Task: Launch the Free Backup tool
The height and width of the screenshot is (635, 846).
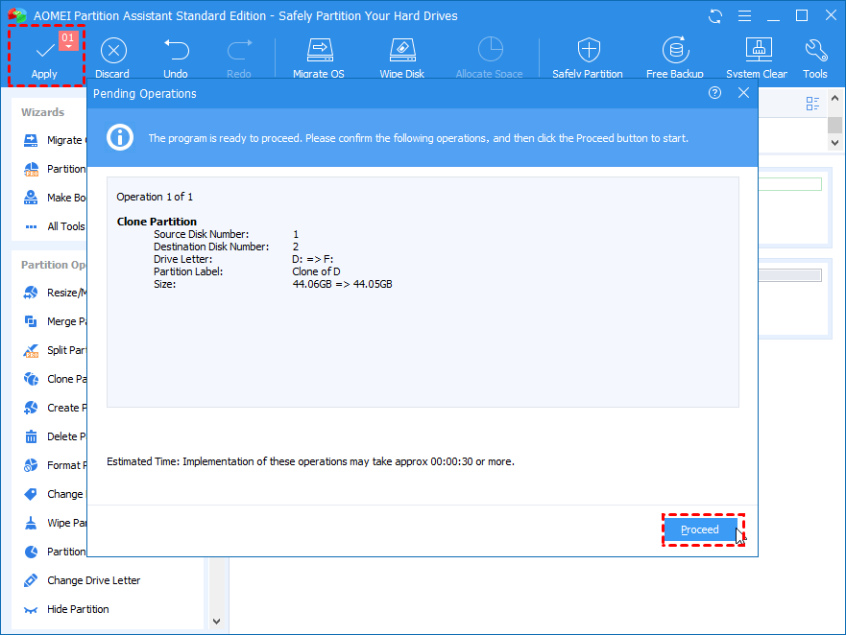Action: (x=675, y=51)
